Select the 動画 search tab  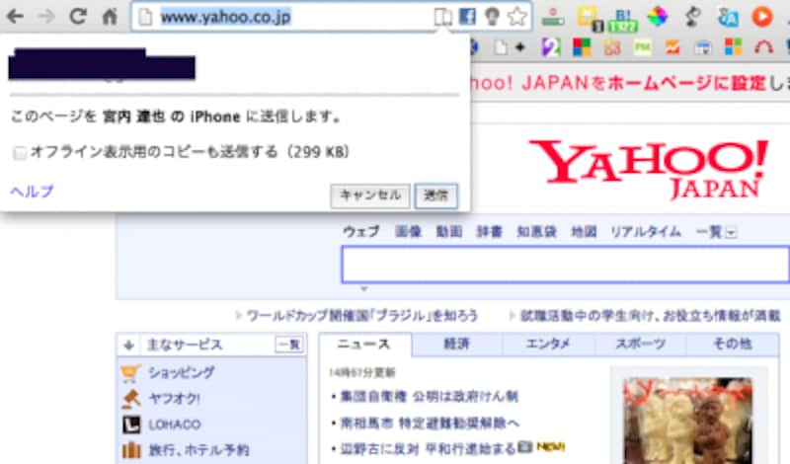448,232
